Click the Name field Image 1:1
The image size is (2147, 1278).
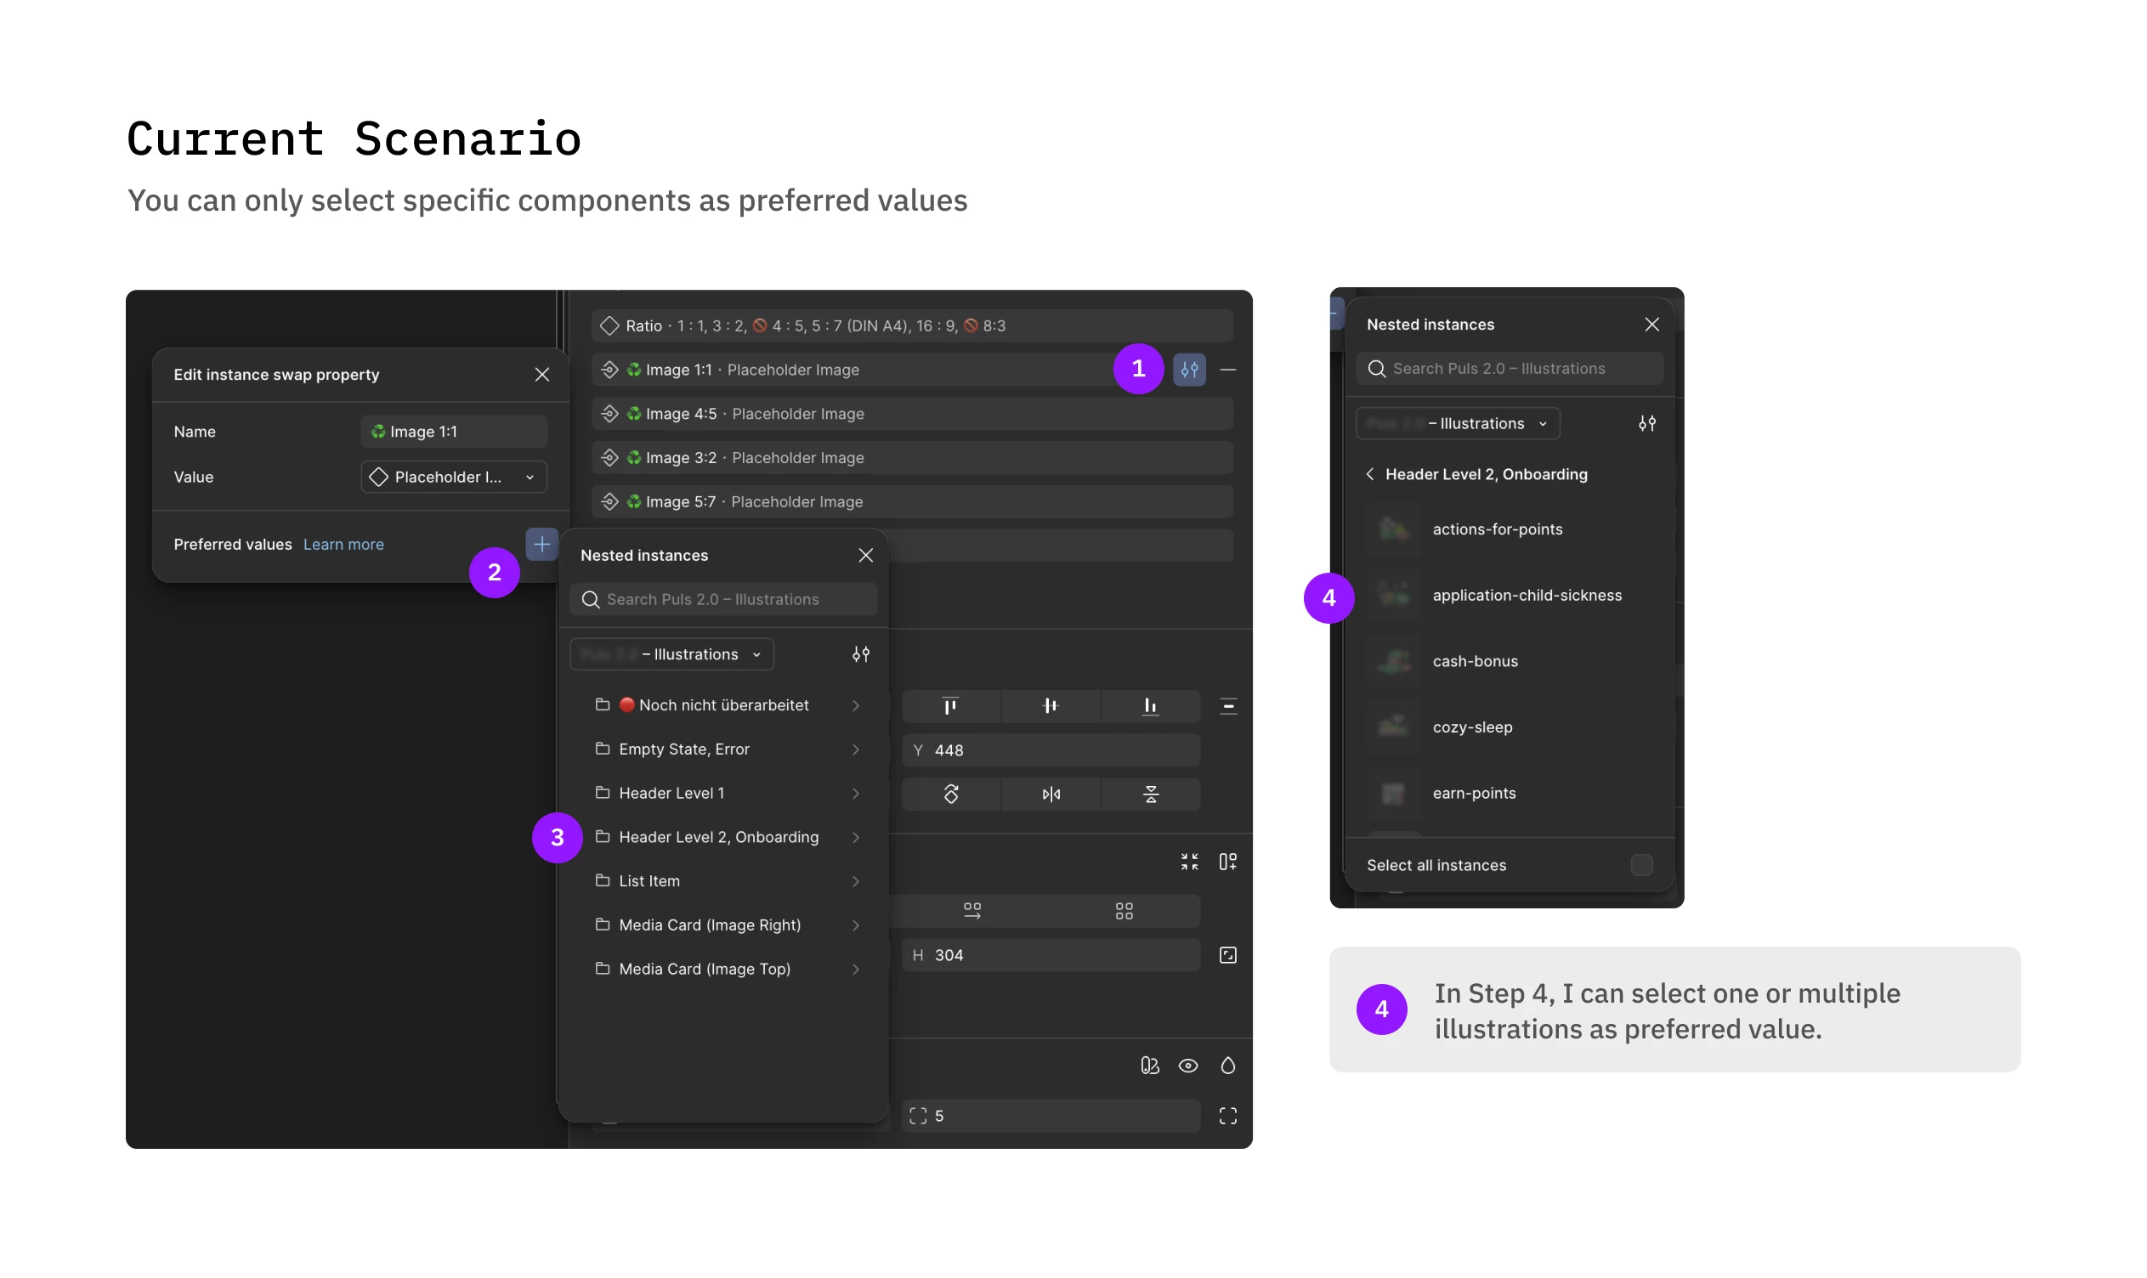454,432
